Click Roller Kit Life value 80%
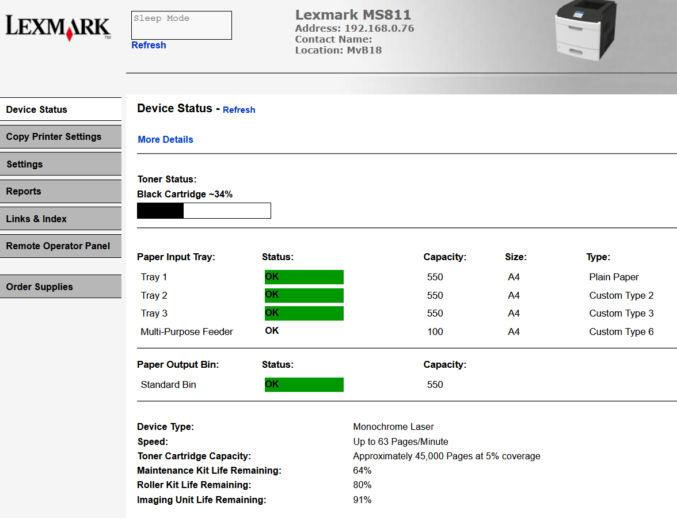677x518 pixels. [x=362, y=485]
